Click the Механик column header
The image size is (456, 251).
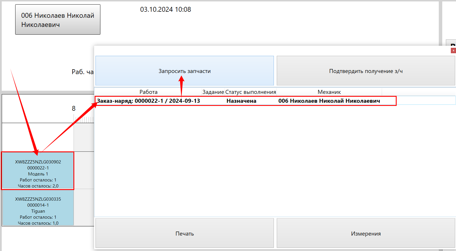coord(329,92)
